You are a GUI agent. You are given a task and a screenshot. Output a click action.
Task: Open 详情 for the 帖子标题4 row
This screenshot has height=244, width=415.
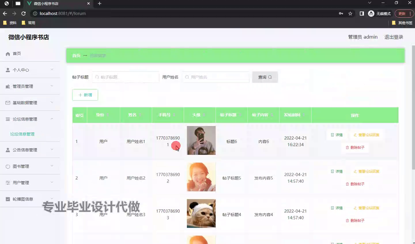[x=337, y=208]
